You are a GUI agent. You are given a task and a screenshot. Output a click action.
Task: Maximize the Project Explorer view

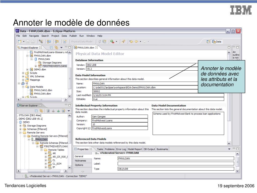(70, 47)
